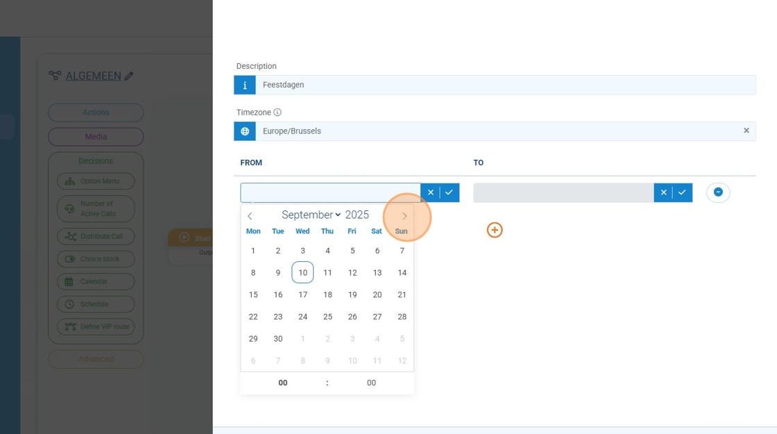
Task: Clear the FROM date field
Action: (x=430, y=193)
